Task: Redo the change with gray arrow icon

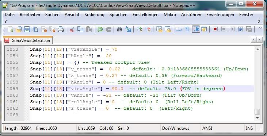Action: point(108,29)
